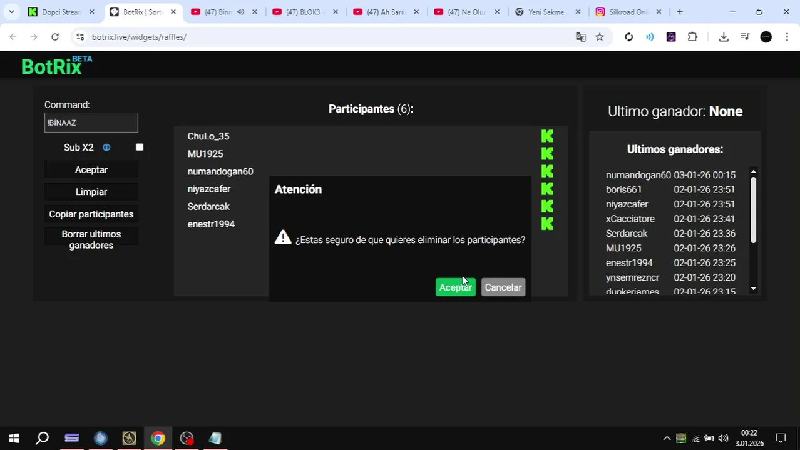Reload the page

(55, 37)
